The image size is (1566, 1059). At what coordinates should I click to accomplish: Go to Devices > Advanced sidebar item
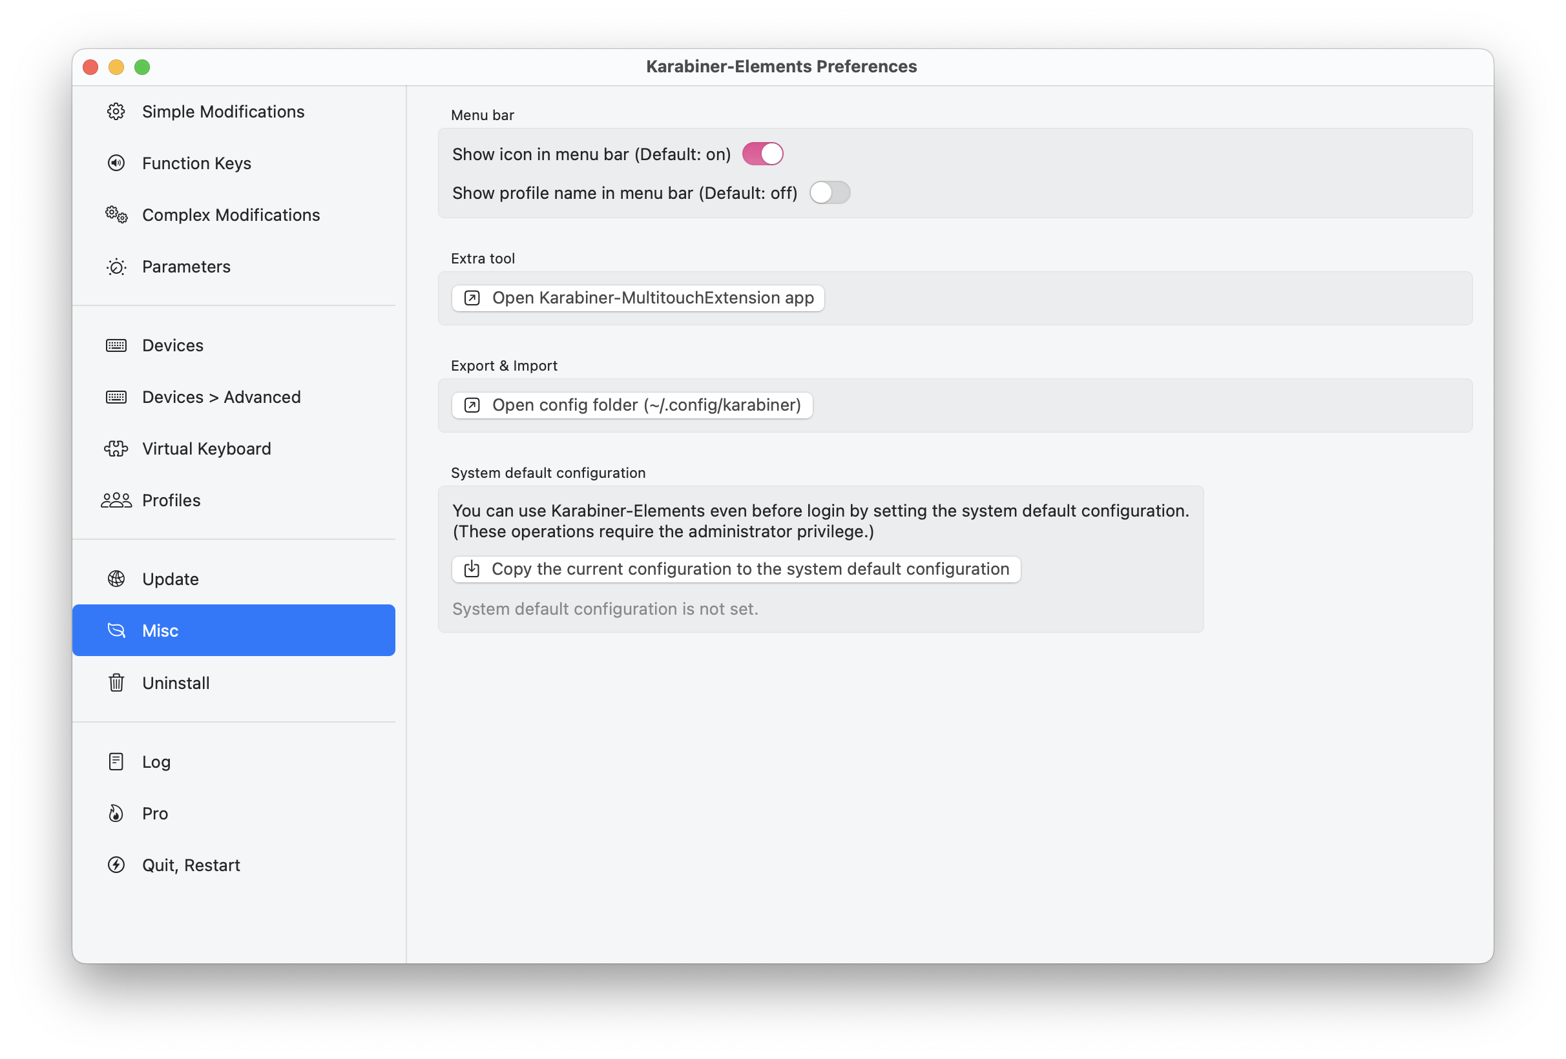click(x=221, y=398)
